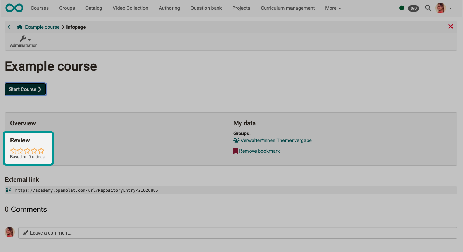Click the pencil icon in the comment box
This screenshot has width=463, height=252.
click(25, 232)
